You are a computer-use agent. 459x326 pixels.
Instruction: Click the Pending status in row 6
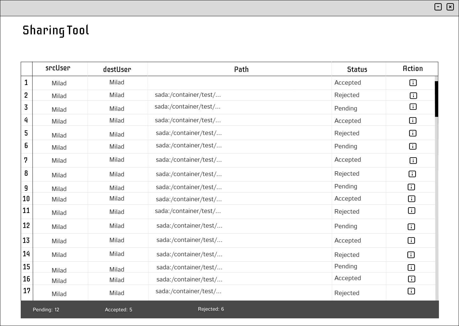coord(346,146)
